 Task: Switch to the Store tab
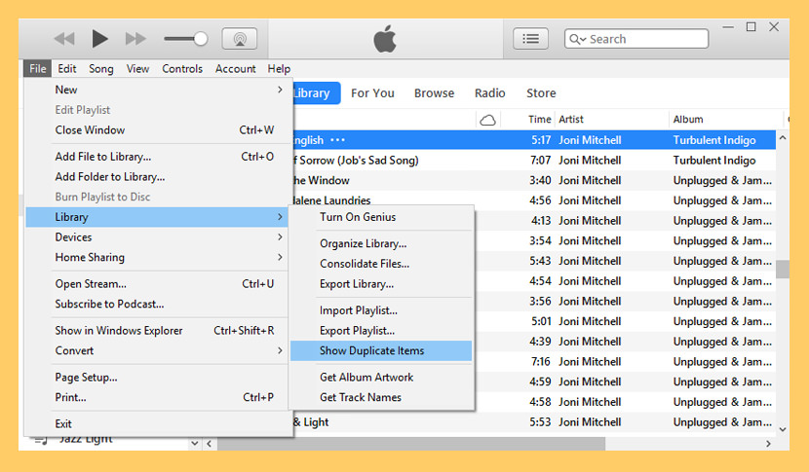(541, 93)
